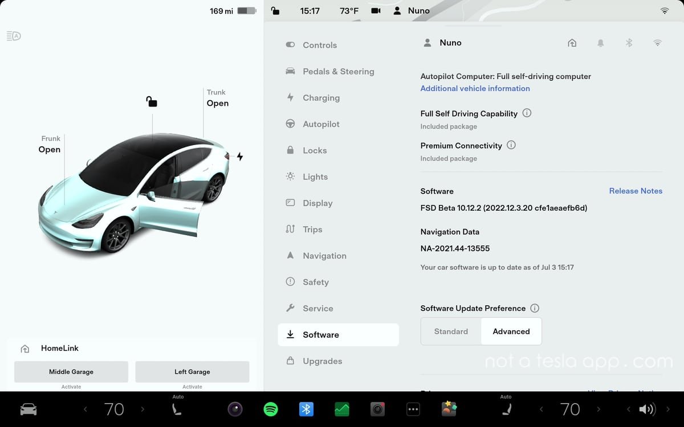Click the notifications bell icon
684x427 pixels.
tap(600, 43)
